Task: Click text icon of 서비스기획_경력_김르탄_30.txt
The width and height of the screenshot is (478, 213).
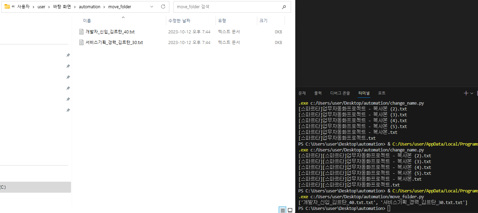Action: (81, 42)
